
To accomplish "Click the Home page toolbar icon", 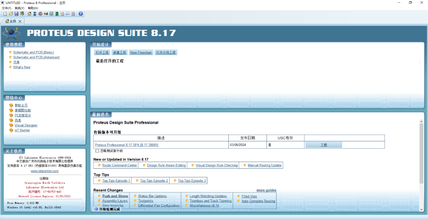I will pyautogui.click(x=29, y=14).
